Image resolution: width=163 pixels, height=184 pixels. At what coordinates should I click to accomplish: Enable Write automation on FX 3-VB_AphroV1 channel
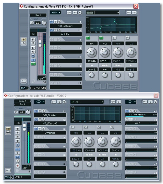pyautogui.click(x=33, y=52)
